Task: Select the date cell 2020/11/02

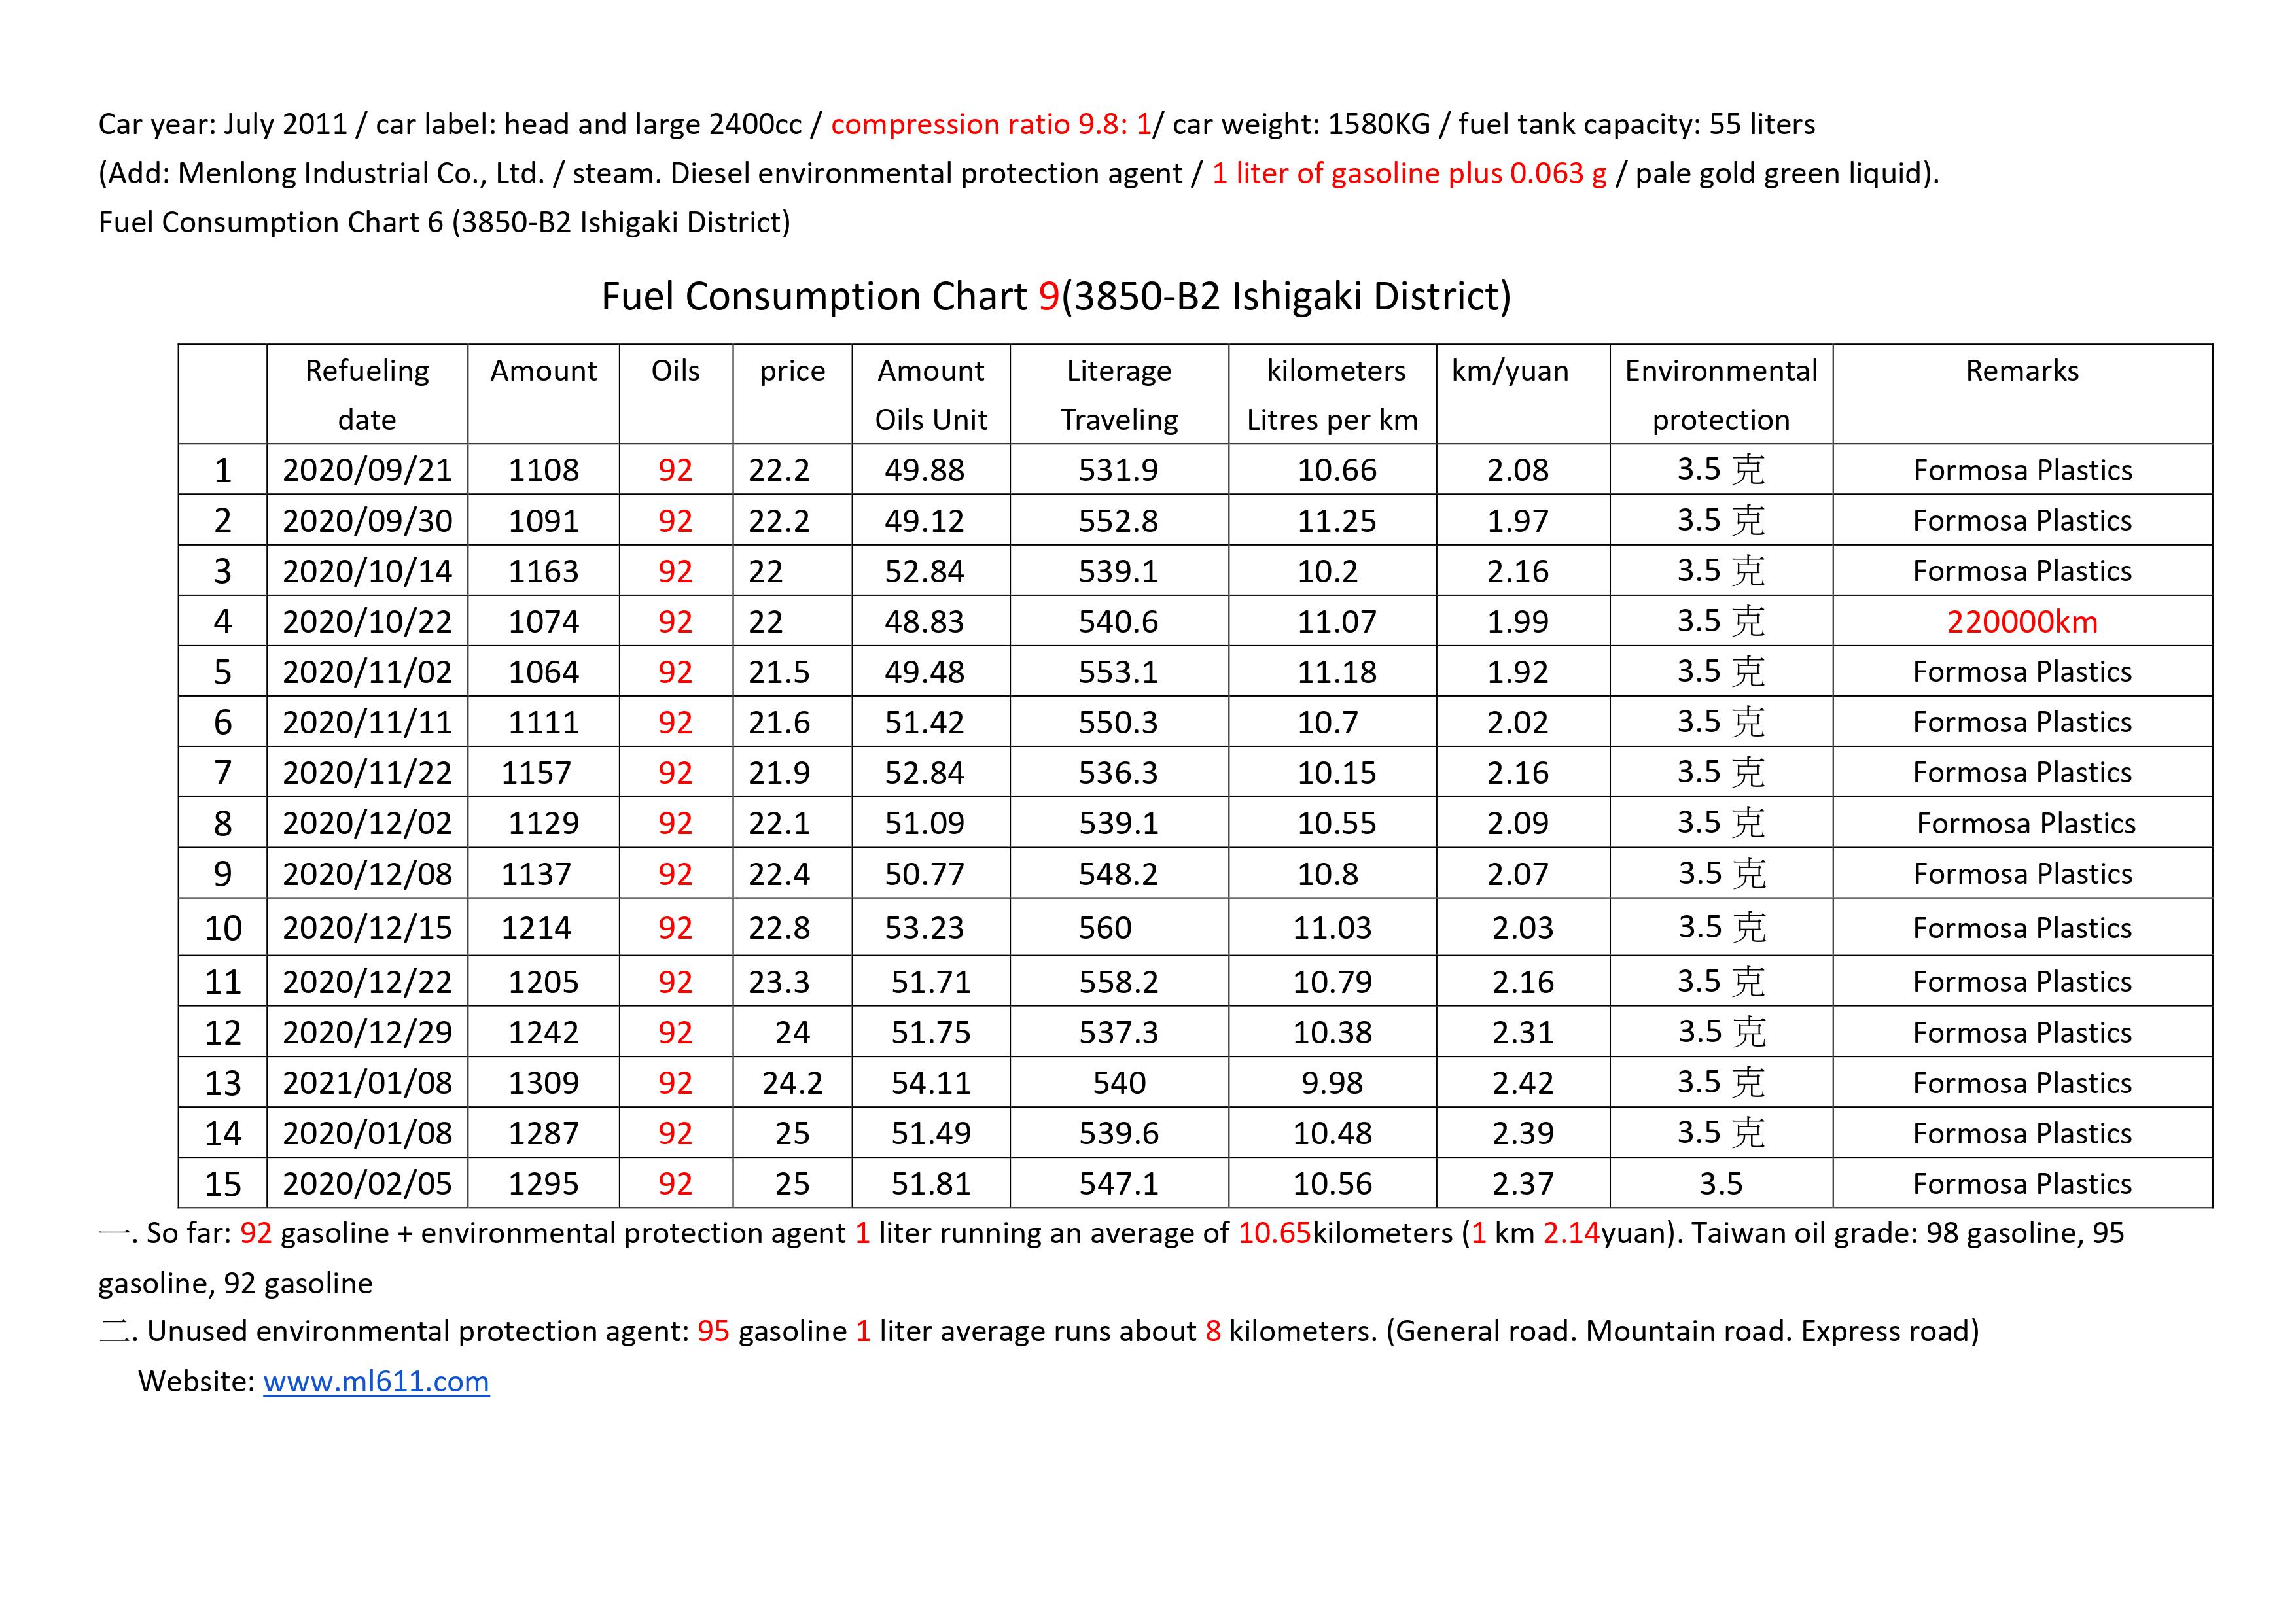Action: coord(367,672)
